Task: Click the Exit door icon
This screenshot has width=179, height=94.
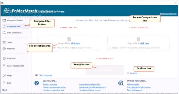Action: point(4,83)
